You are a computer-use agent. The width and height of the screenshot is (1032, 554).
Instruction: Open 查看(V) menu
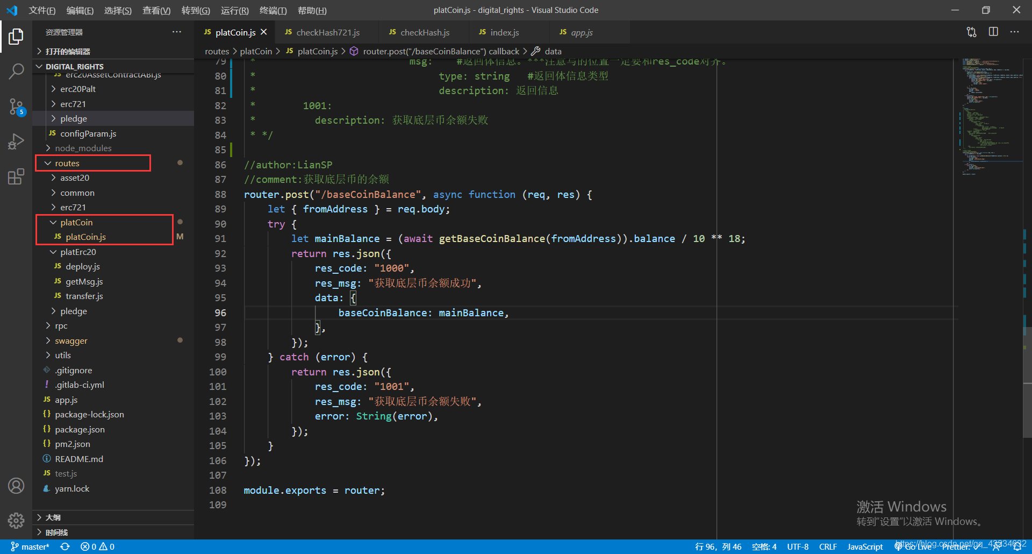[x=156, y=10]
